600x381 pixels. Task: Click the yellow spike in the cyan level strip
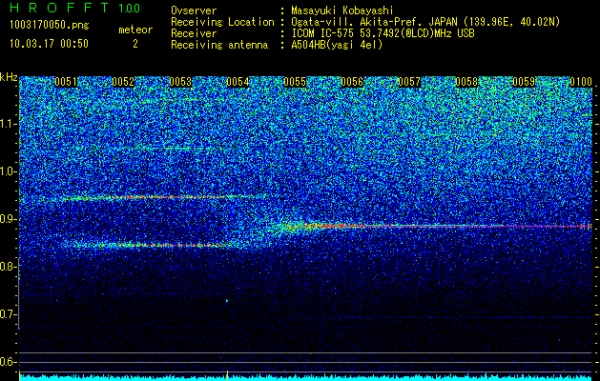point(228,375)
